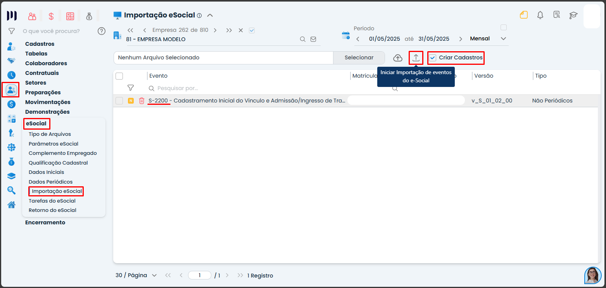Select the magnifying glass sidebar icon
This screenshot has width=606, height=288.
12,190
